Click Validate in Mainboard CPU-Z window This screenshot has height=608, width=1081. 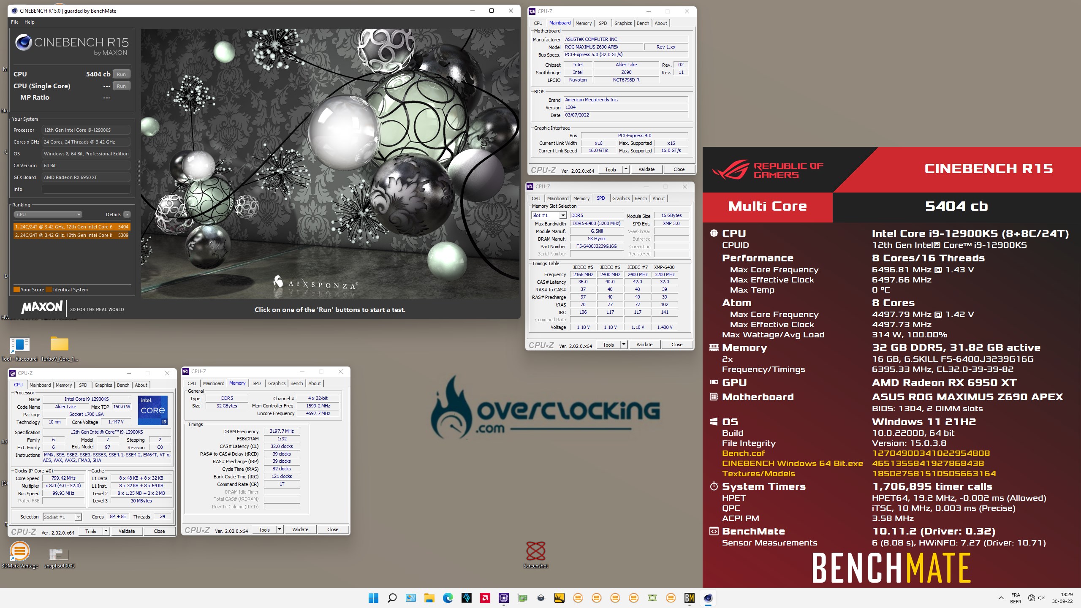pos(646,169)
